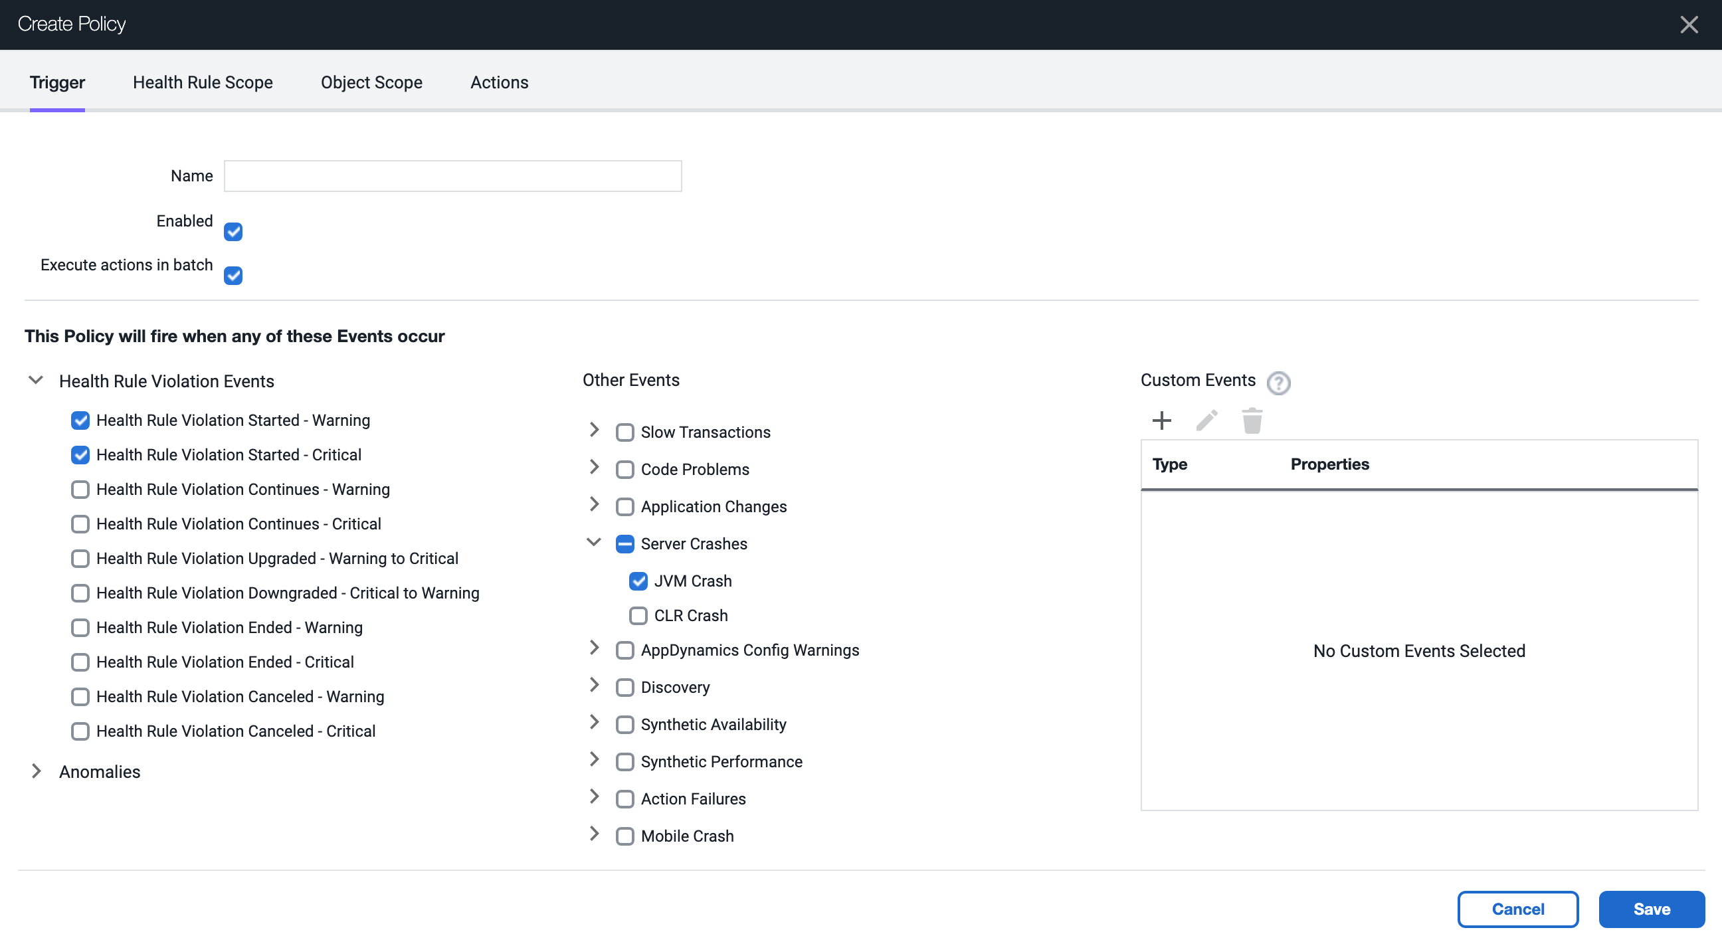Viewport: 1722px width, 938px height.
Task: Expand Slow Transactions chevron
Action: click(x=595, y=430)
